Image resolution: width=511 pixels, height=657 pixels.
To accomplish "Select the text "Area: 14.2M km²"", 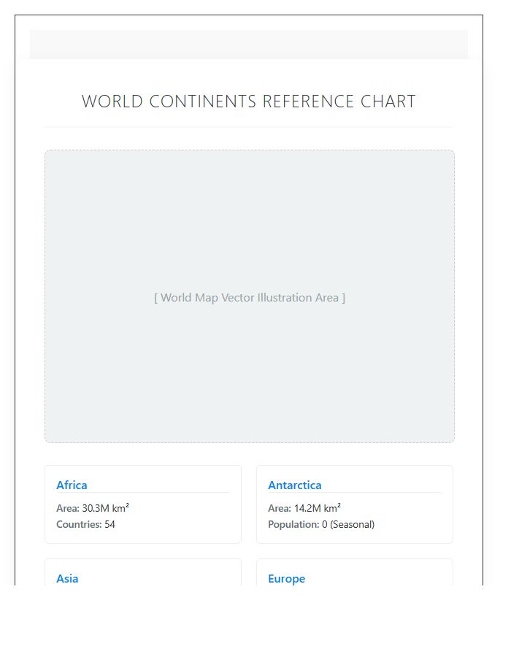I will click(304, 508).
